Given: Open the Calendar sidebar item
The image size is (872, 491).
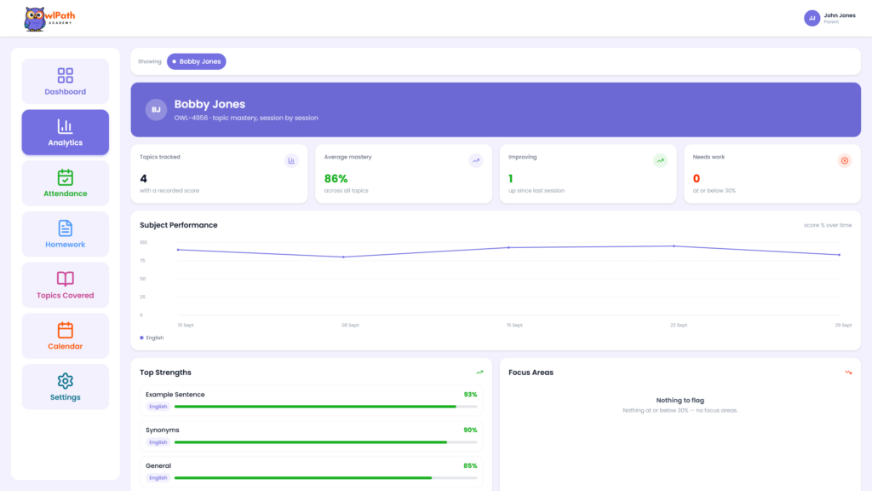Looking at the screenshot, I should click(x=65, y=336).
